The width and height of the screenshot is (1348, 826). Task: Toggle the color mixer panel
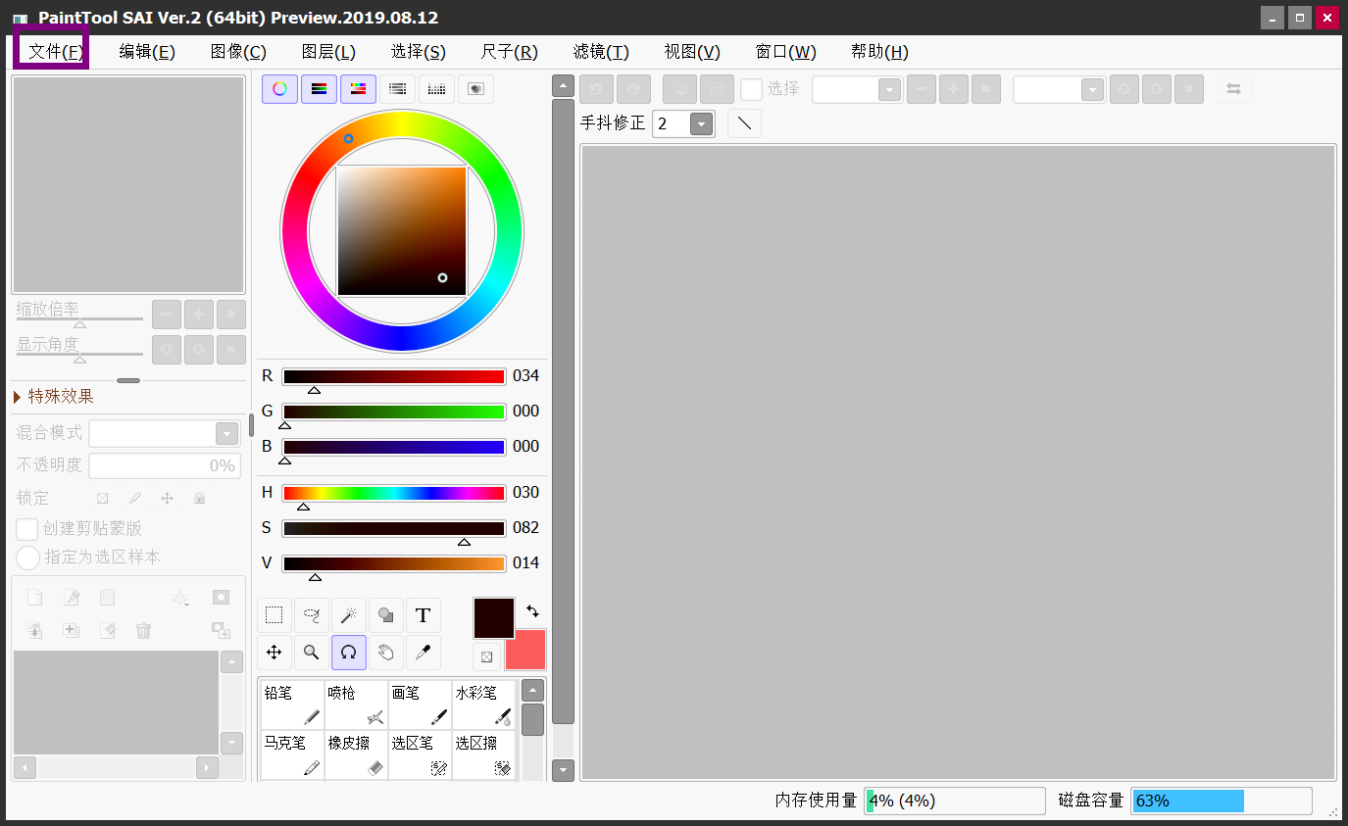tap(397, 89)
